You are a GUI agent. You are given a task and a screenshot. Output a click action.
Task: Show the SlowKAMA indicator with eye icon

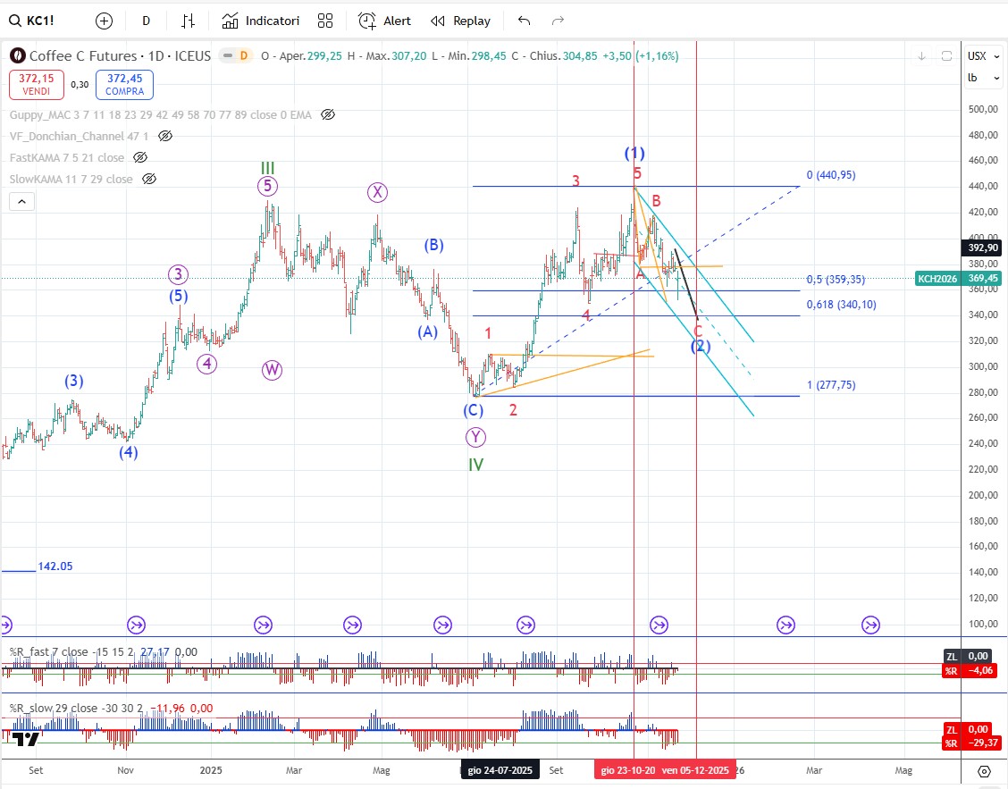[x=149, y=179]
